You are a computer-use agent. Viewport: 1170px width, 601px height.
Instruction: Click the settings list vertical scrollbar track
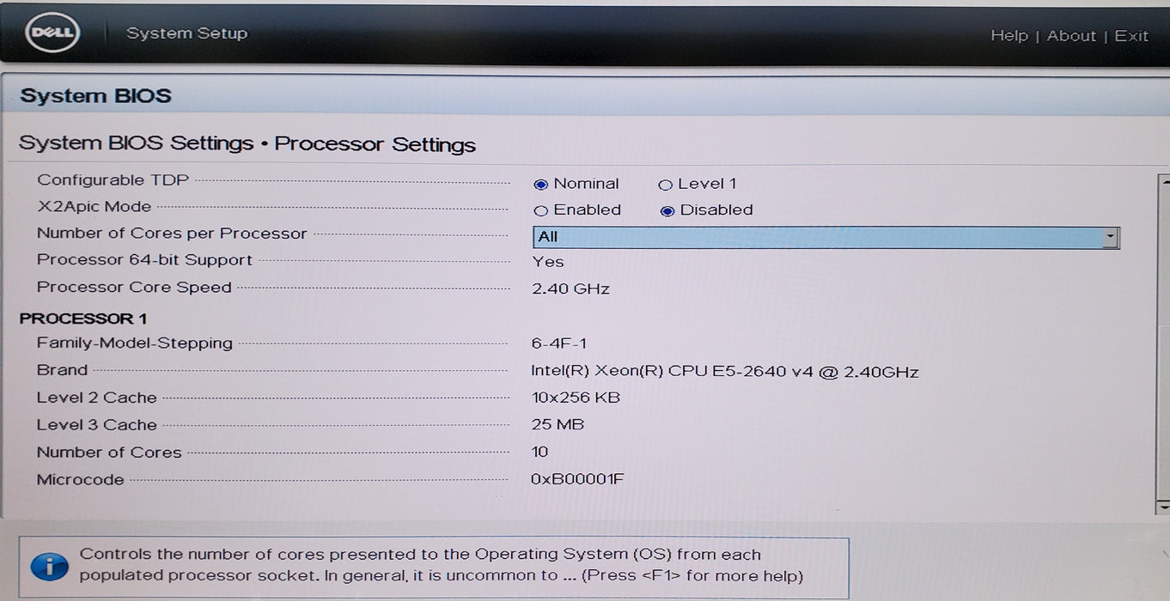1164,343
